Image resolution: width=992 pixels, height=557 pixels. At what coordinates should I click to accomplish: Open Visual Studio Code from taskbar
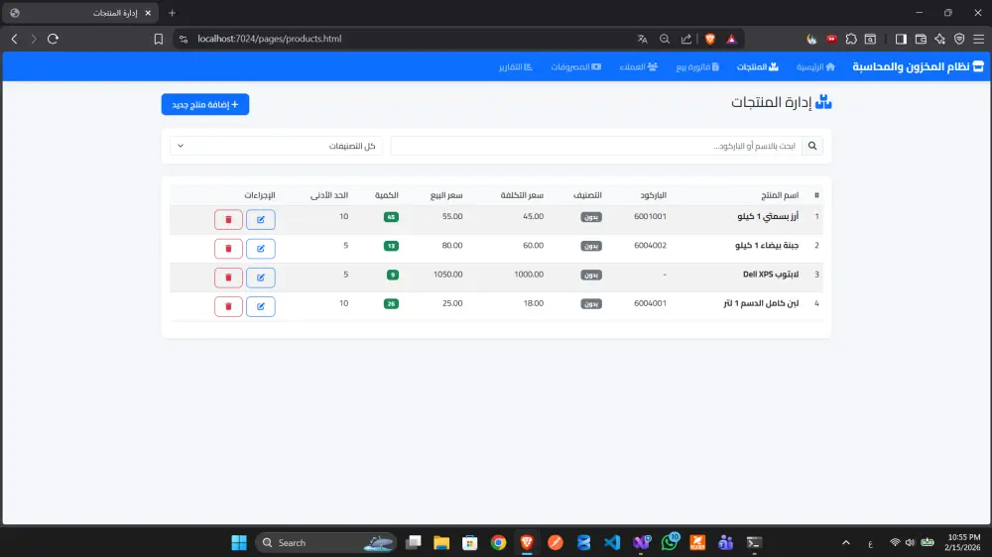(x=612, y=542)
